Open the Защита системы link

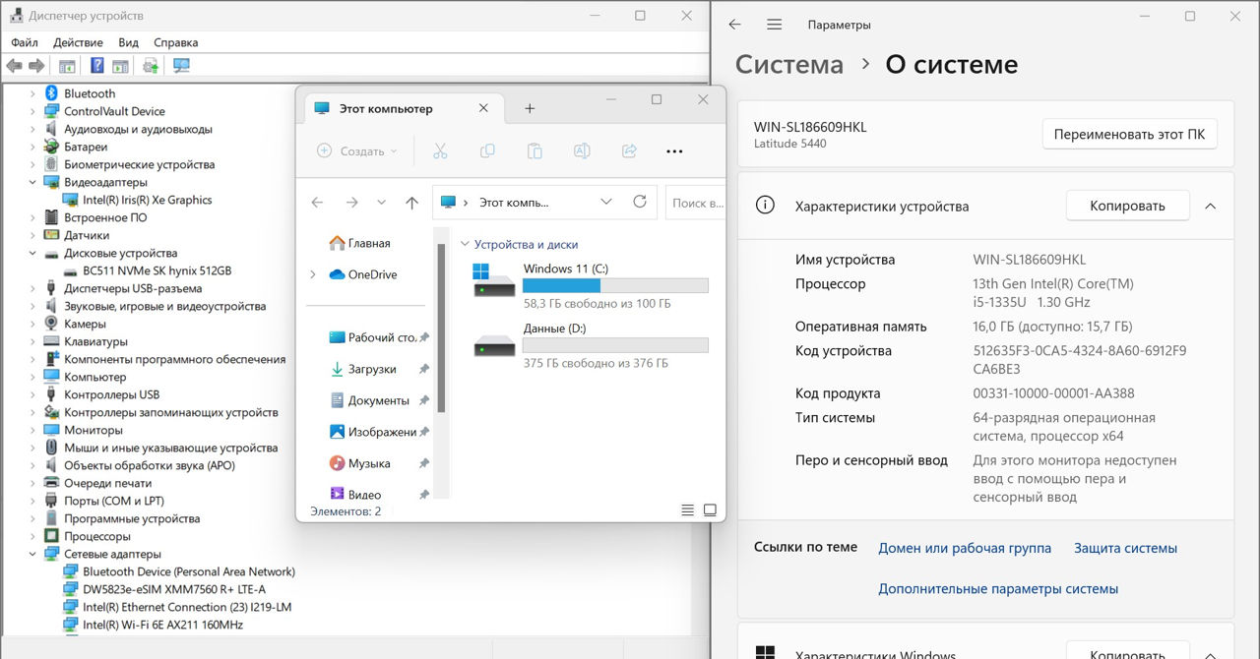click(x=1125, y=548)
